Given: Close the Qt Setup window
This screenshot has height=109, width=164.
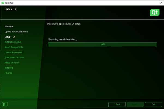Looking at the screenshot, I should [x=161, y=3].
